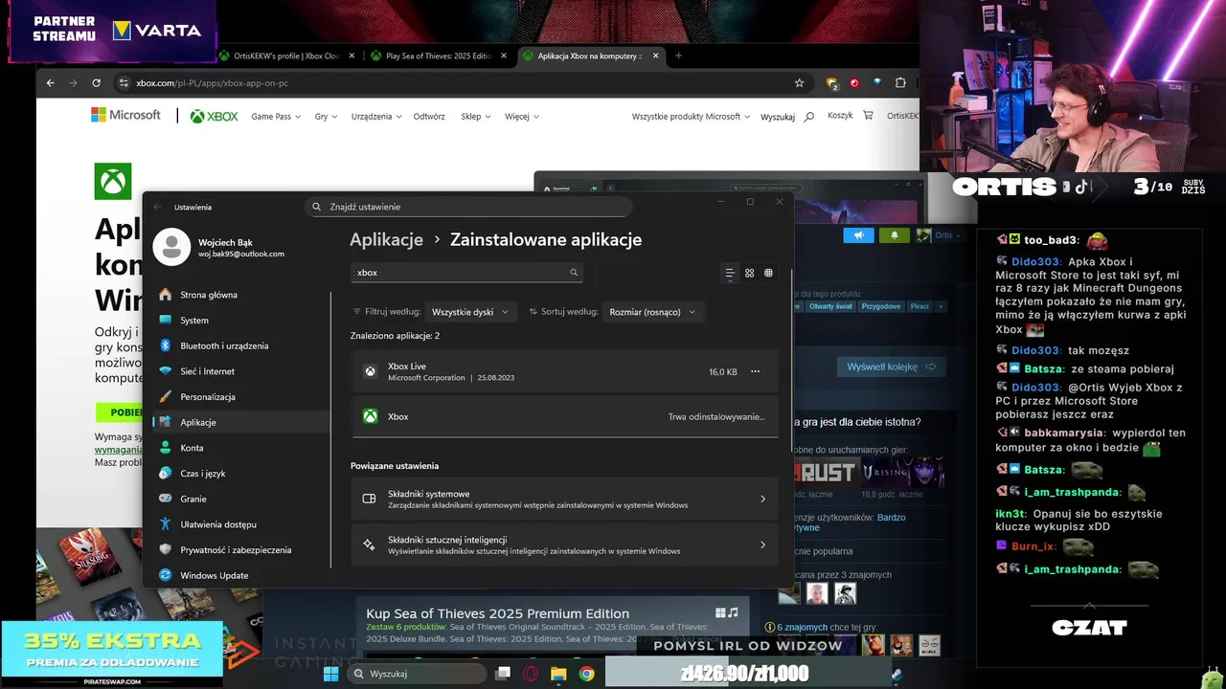
Task: Click Xbox logo on the website header
Action: pyautogui.click(x=214, y=116)
